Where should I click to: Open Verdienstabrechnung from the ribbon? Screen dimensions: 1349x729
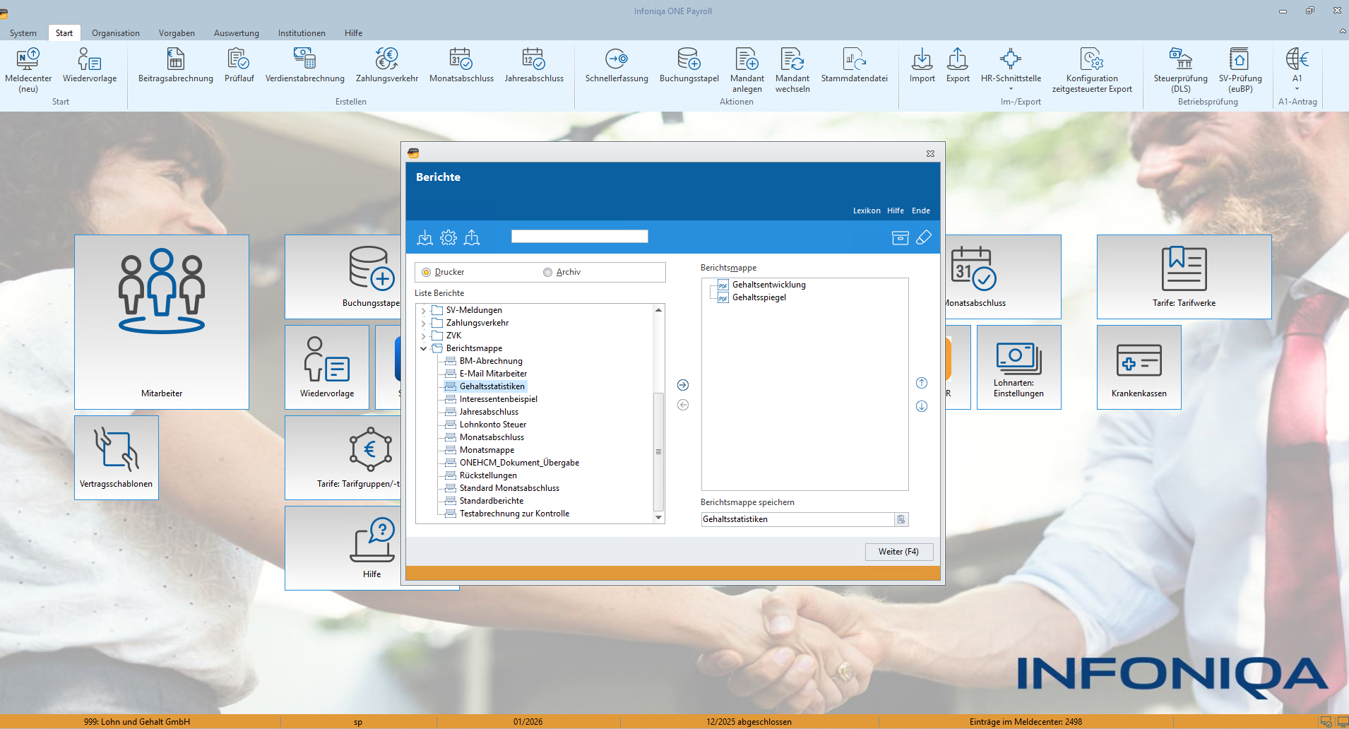coord(305,65)
